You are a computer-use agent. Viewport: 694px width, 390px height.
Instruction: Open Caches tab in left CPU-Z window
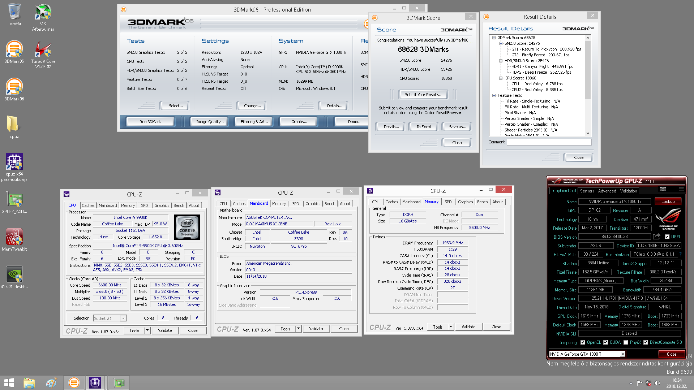coord(88,205)
